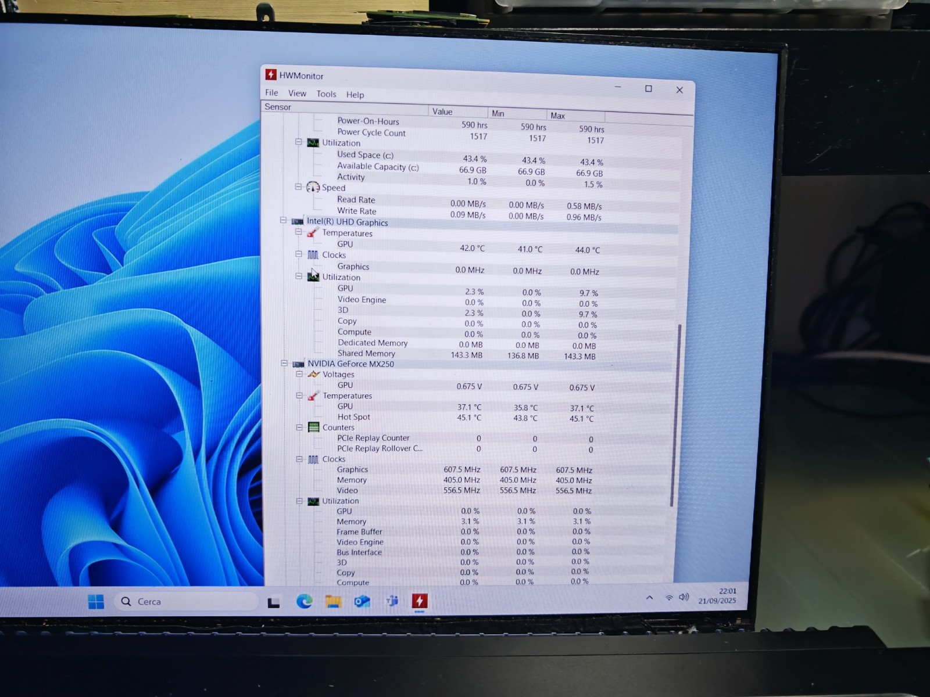Viewport: 930px width, 697px height.
Task: Click the Value column header
Action: 459,112
